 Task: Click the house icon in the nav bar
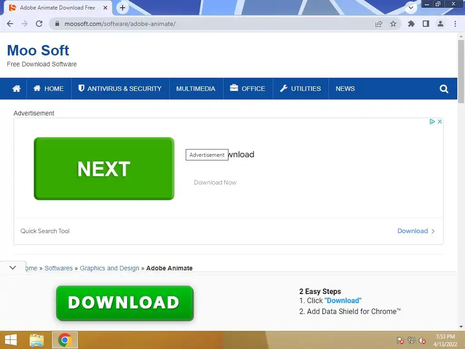point(17,89)
